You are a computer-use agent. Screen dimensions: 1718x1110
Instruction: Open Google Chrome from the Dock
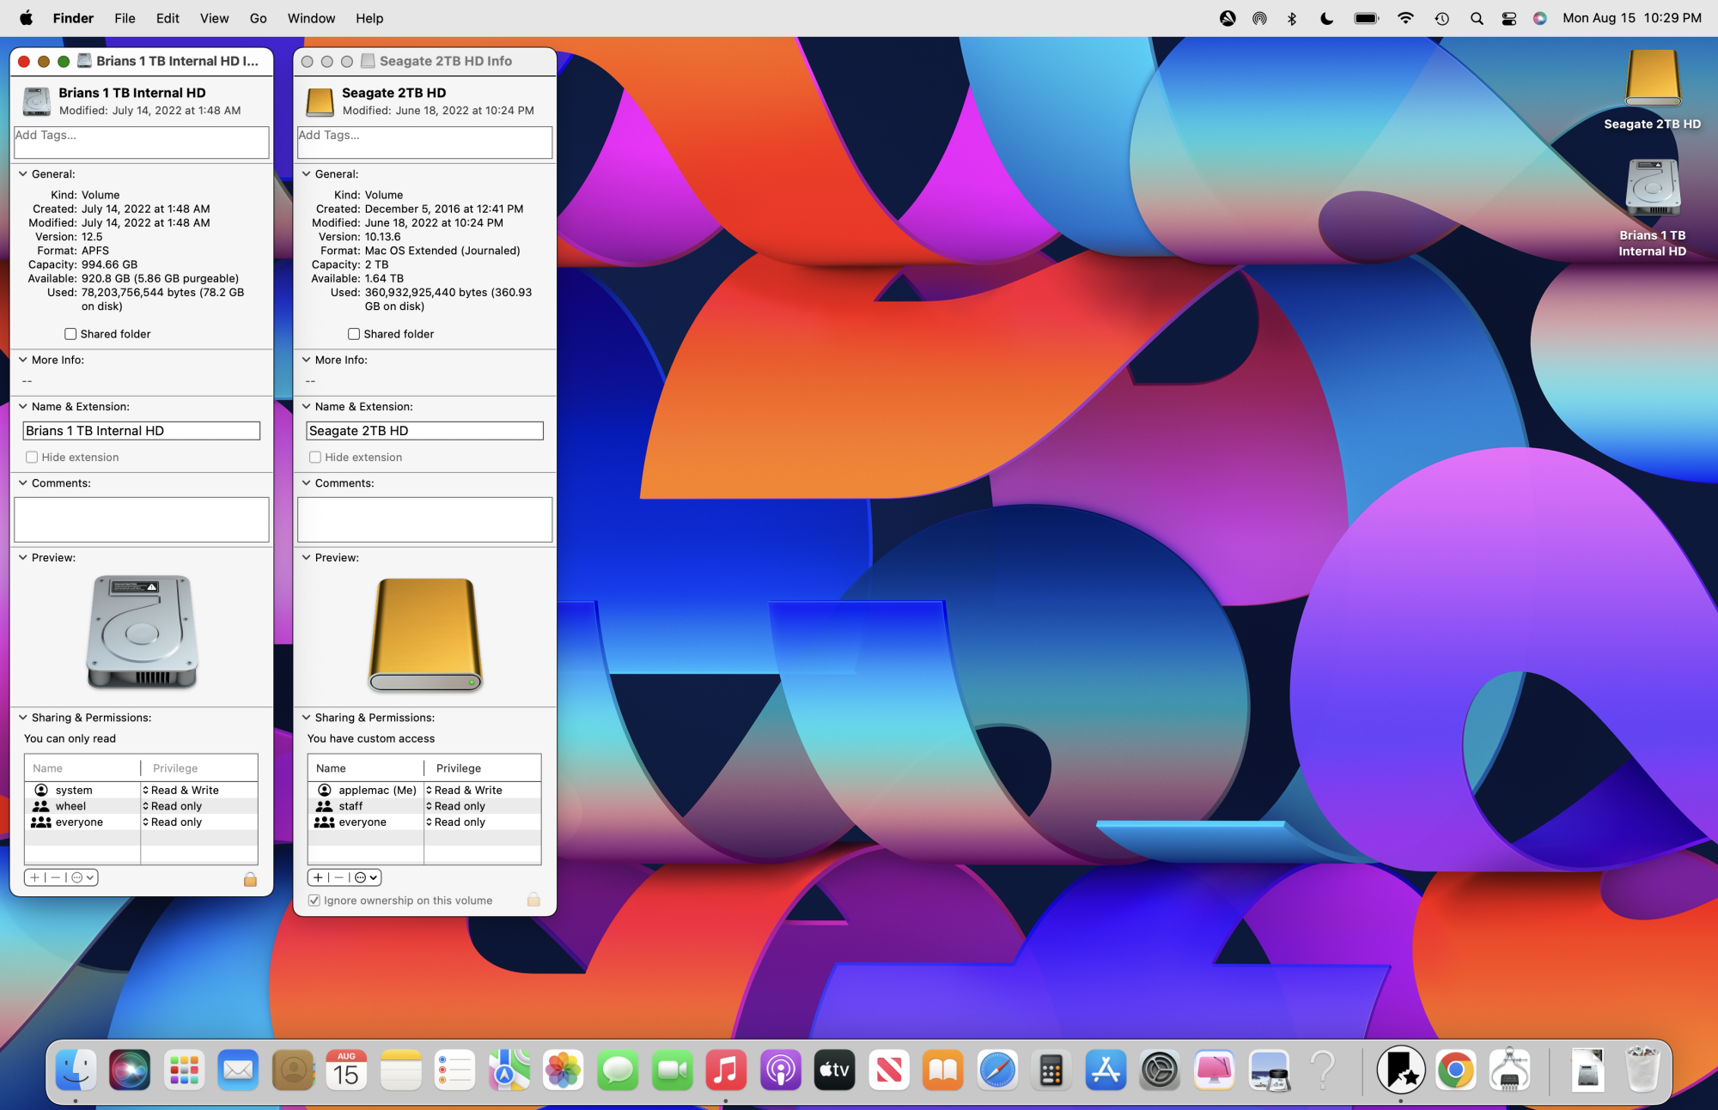point(1455,1071)
